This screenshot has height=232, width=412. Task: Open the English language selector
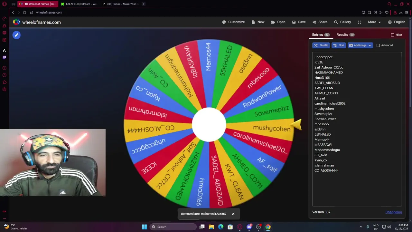pos(397,22)
